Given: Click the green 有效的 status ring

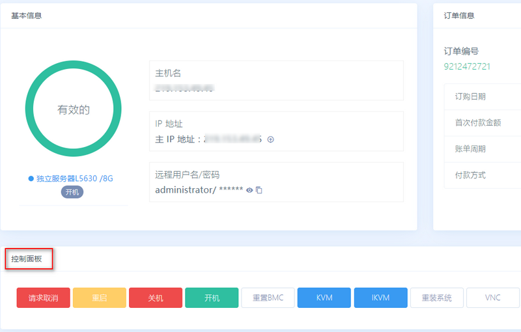Looking at the screenshot, I should click(x=74, y=109).
